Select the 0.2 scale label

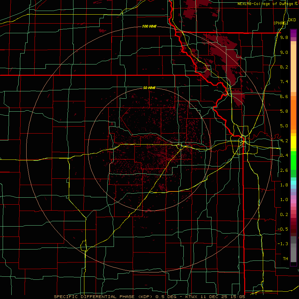point(284,215)
